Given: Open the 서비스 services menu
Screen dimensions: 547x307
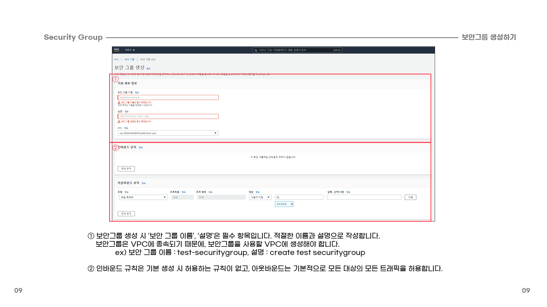Looking at the screenshot, I should click(x=130, y=50).
